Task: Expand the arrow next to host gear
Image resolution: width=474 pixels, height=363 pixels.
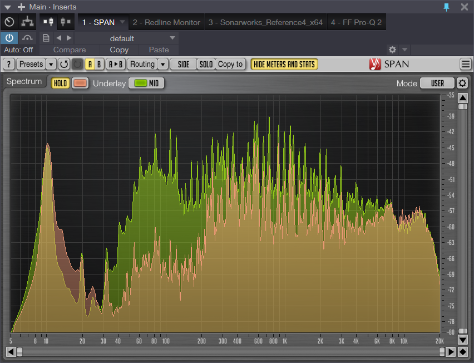Action: pyautogui.click(x=404, y=50)
